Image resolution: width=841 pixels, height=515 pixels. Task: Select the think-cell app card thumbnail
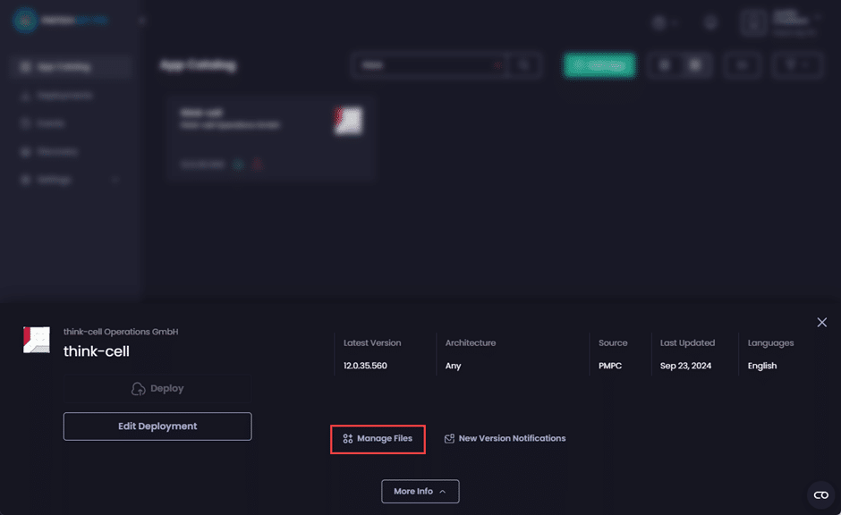[348, 122]
